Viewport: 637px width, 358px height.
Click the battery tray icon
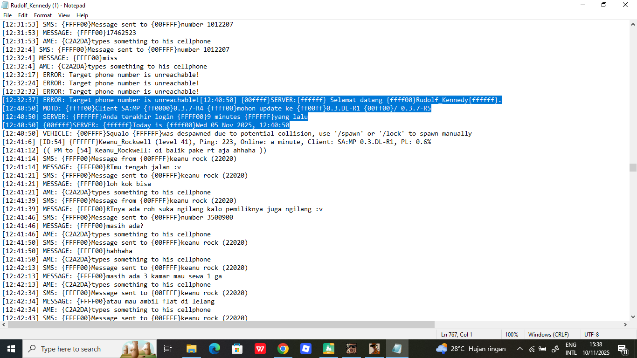[x=543, y=349]
